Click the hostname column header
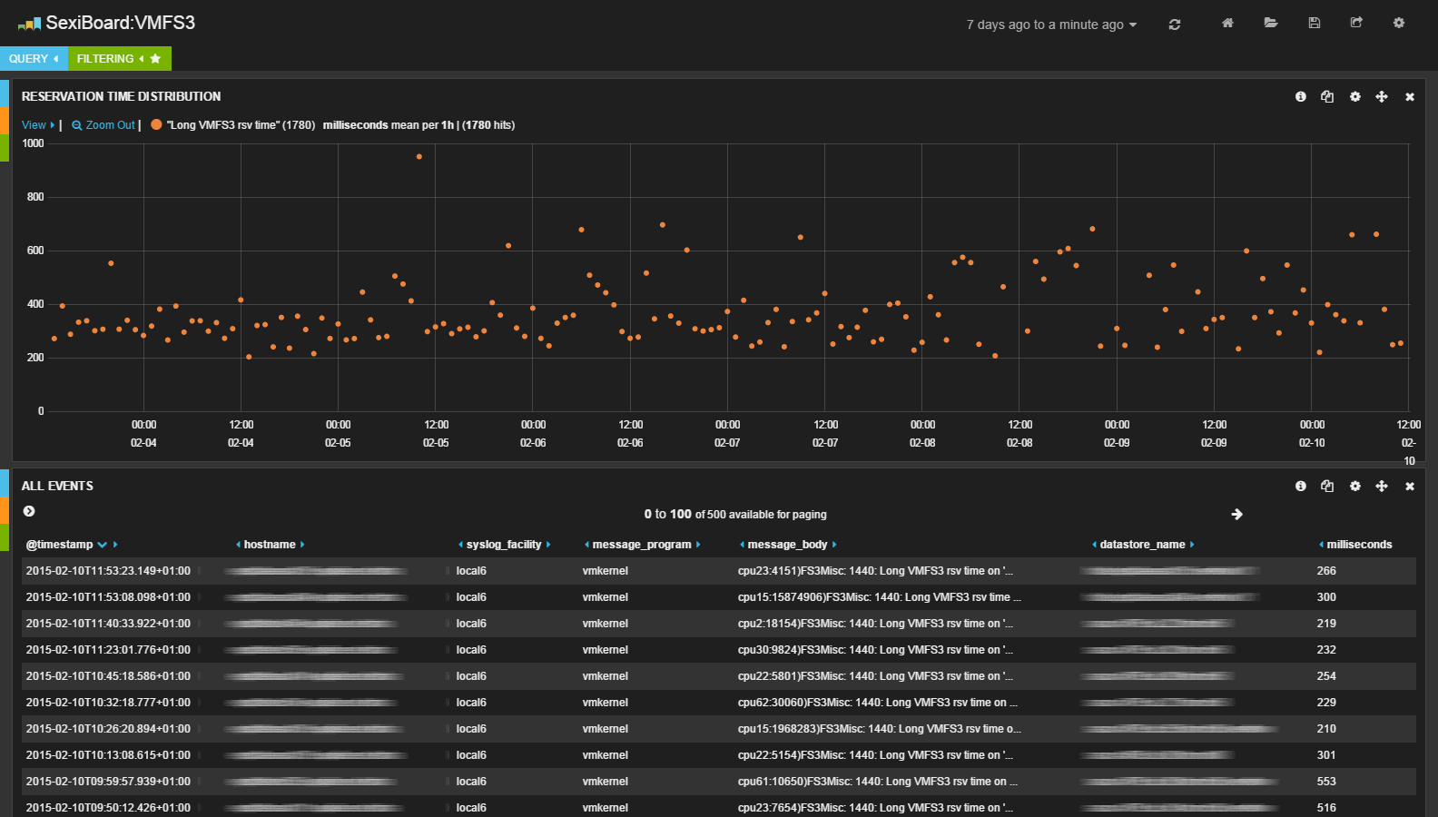Screen dimensions: 1438x817 point(270,545)
